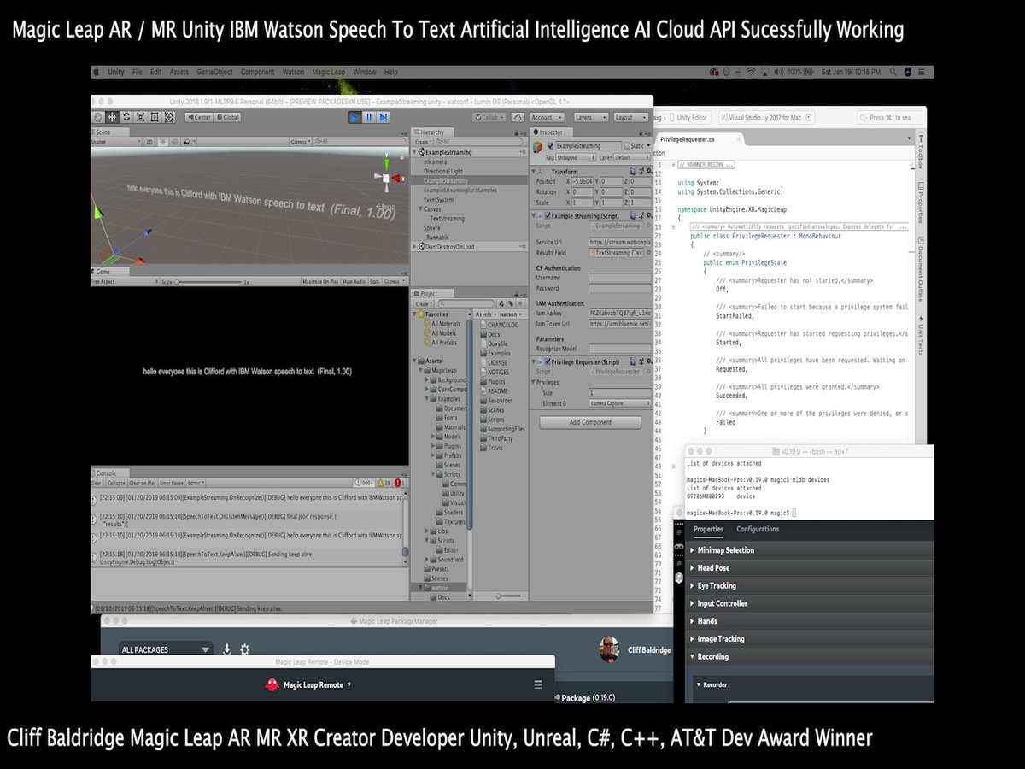The width and height of the screenshot is (1025, 769).
Task: Open the gear settings in Magic Leap PackageManager
Action: tap(245, 649)
